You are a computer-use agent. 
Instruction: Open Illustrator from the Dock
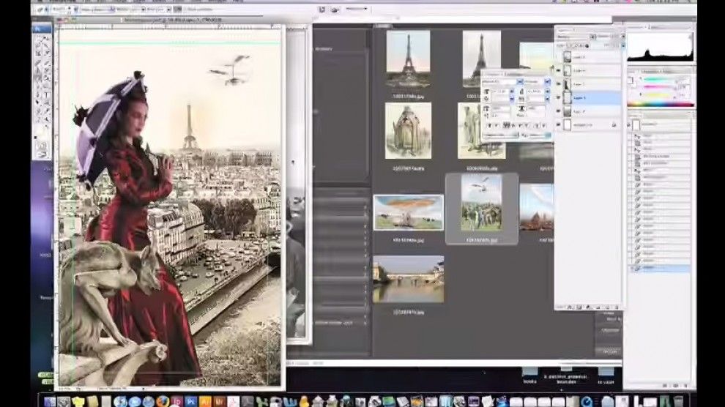(205, 401)
